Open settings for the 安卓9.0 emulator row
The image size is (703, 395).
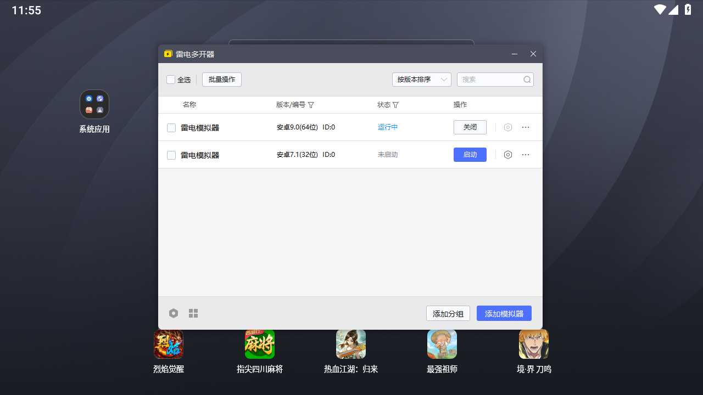pos(508,127)
